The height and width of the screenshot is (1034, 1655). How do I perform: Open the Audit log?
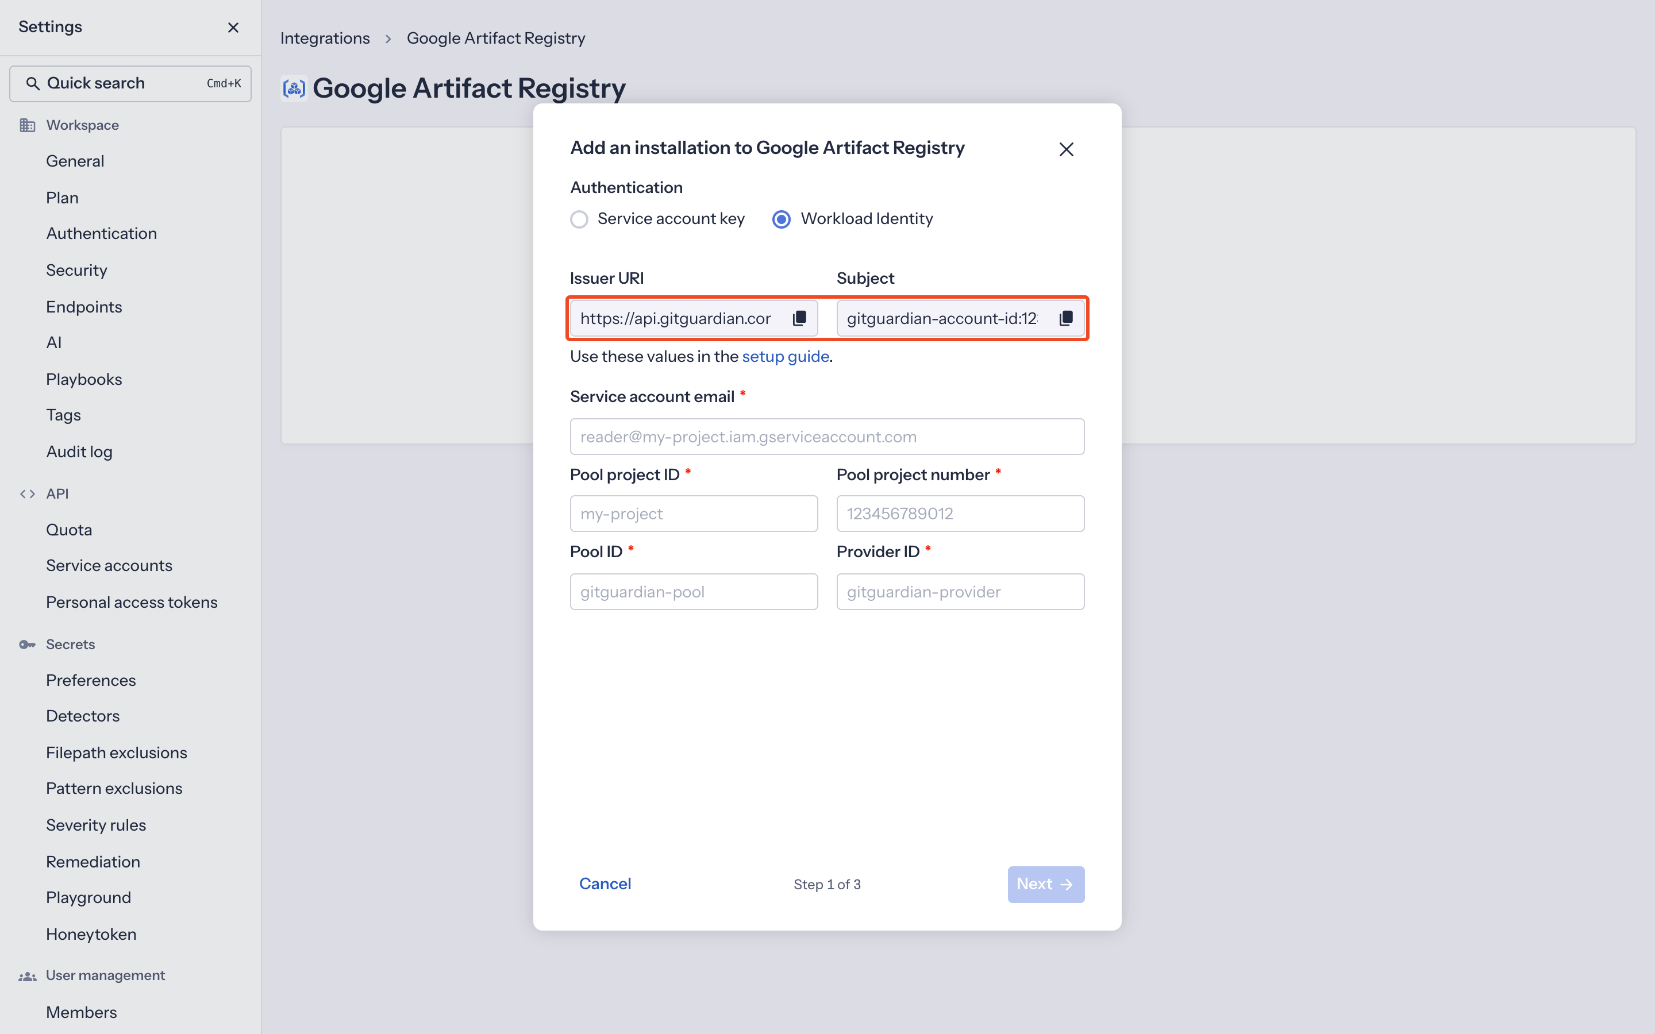(79, 452)
